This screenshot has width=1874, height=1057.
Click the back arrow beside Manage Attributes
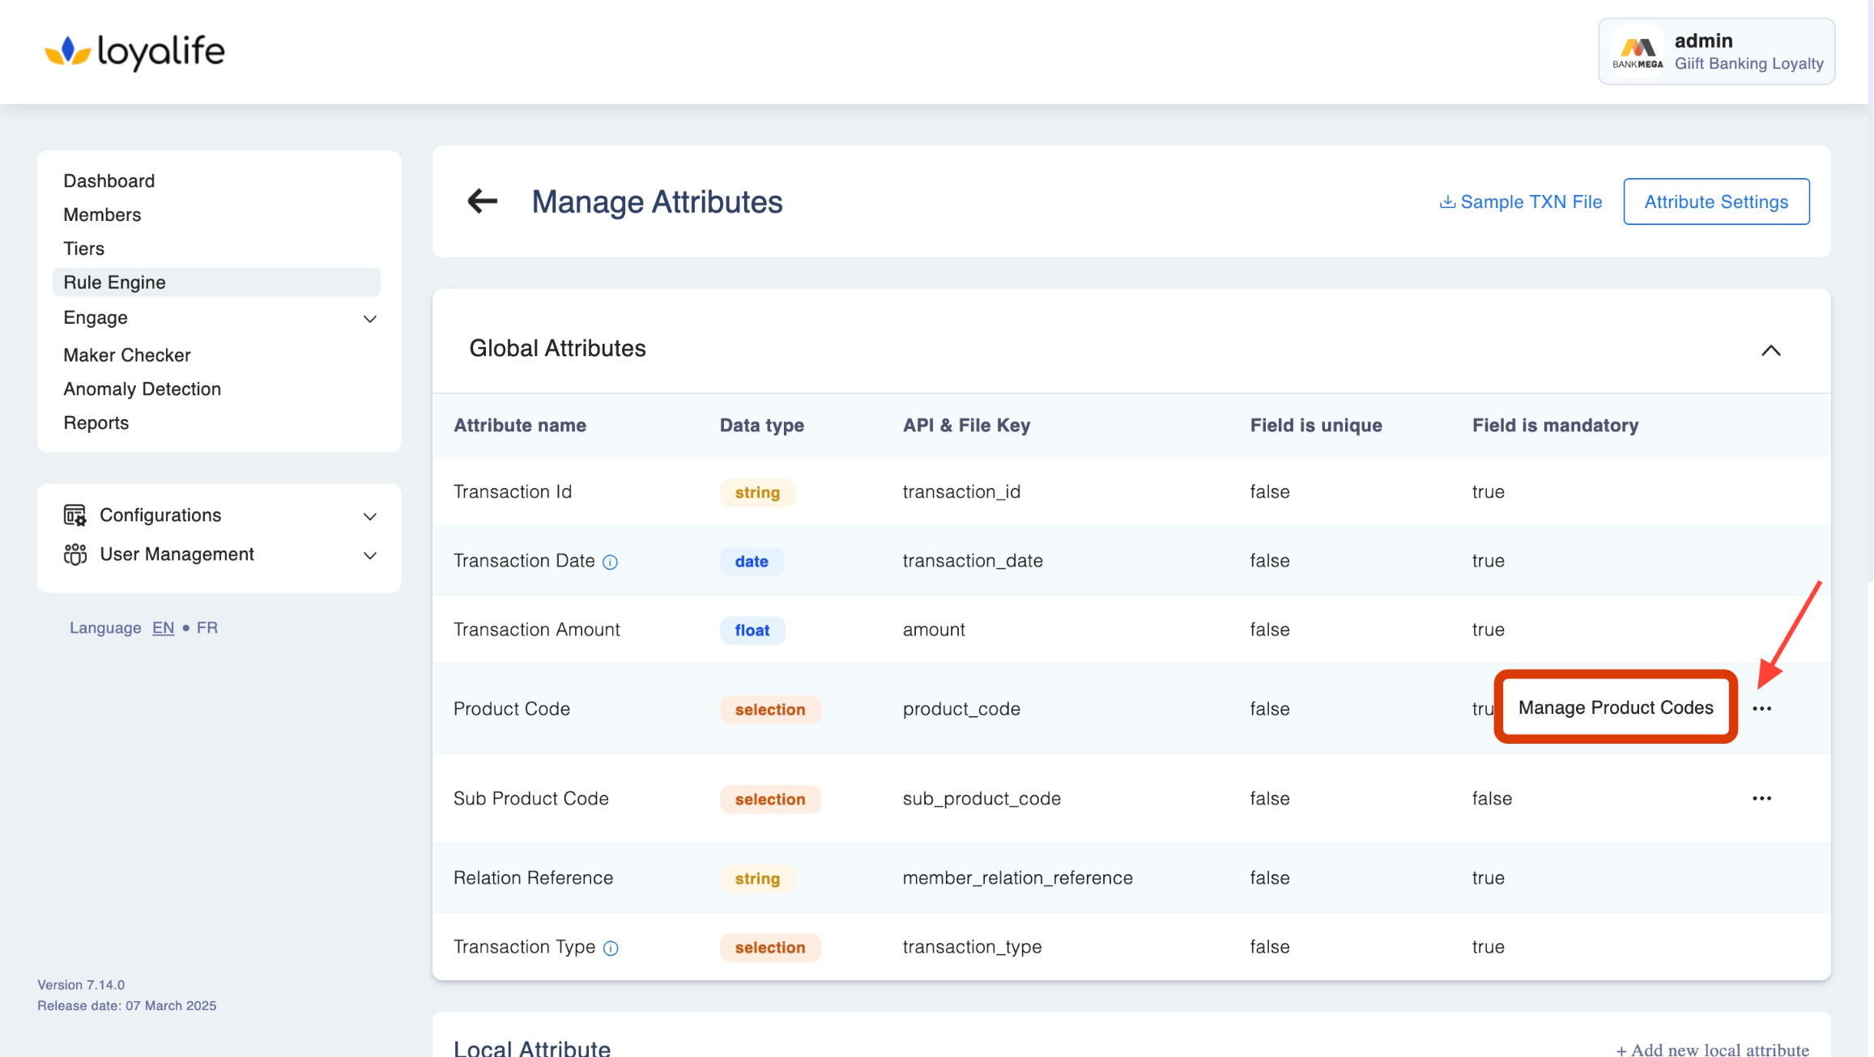pyautogui.click(x=483, y=201)
